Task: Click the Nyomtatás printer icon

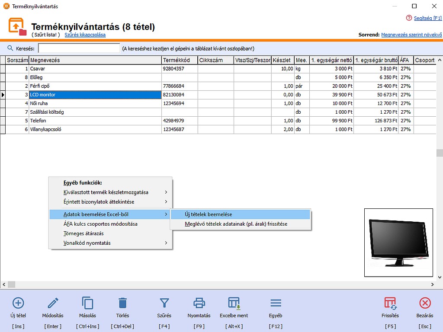Action: tap(199, 303)
